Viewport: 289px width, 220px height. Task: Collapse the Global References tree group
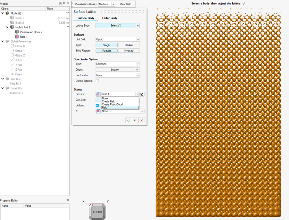pyautogui.click(x=3, y=41)
